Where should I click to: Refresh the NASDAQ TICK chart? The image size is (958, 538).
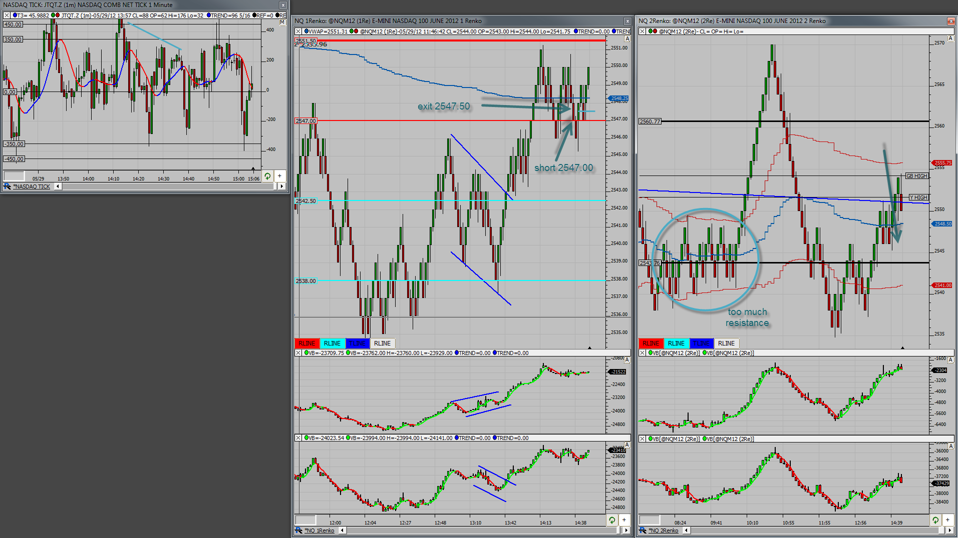pyautogui.click(x=267, y=175)
